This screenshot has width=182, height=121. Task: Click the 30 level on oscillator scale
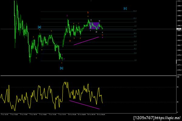click(177, 102)
